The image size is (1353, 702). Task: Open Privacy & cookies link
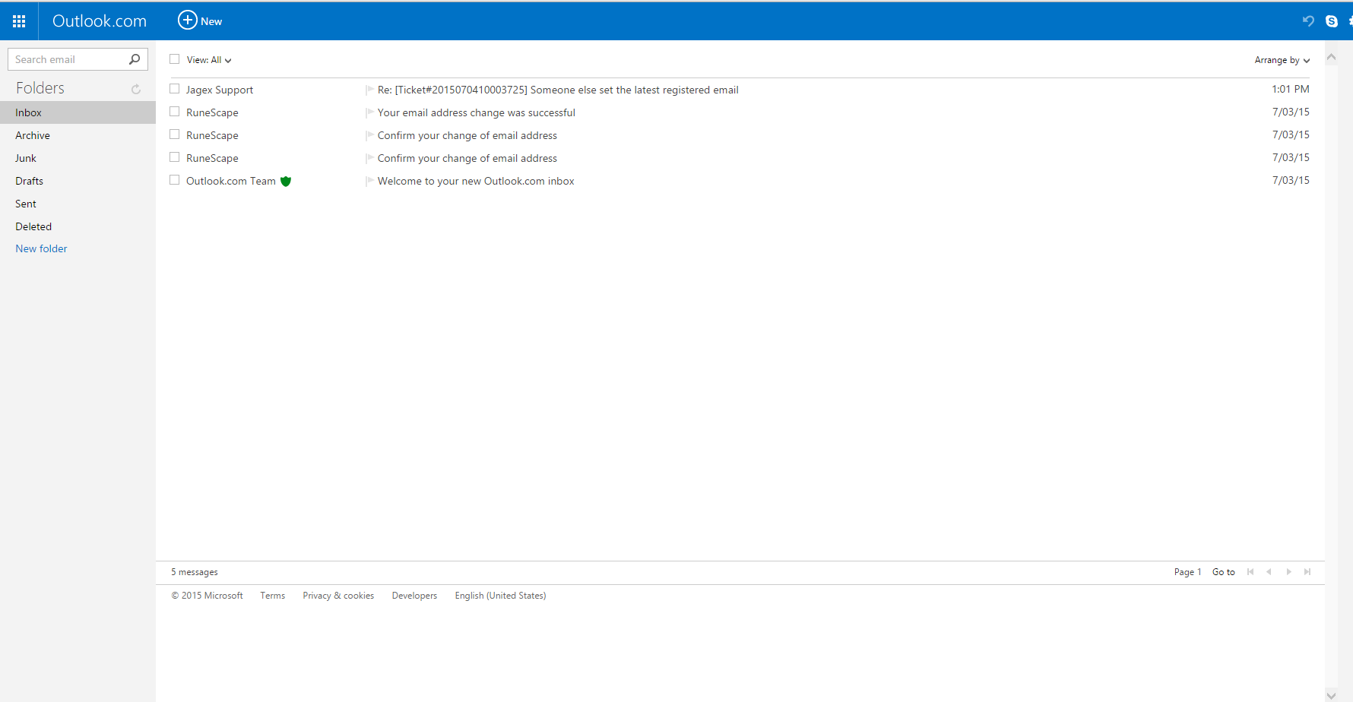tap(338, 596)
